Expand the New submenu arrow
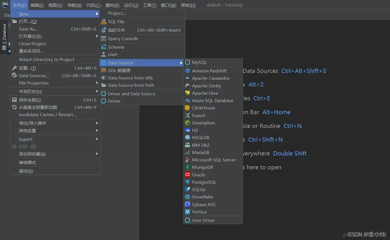This screenshot has width=390, height=240. coord(97,14)
